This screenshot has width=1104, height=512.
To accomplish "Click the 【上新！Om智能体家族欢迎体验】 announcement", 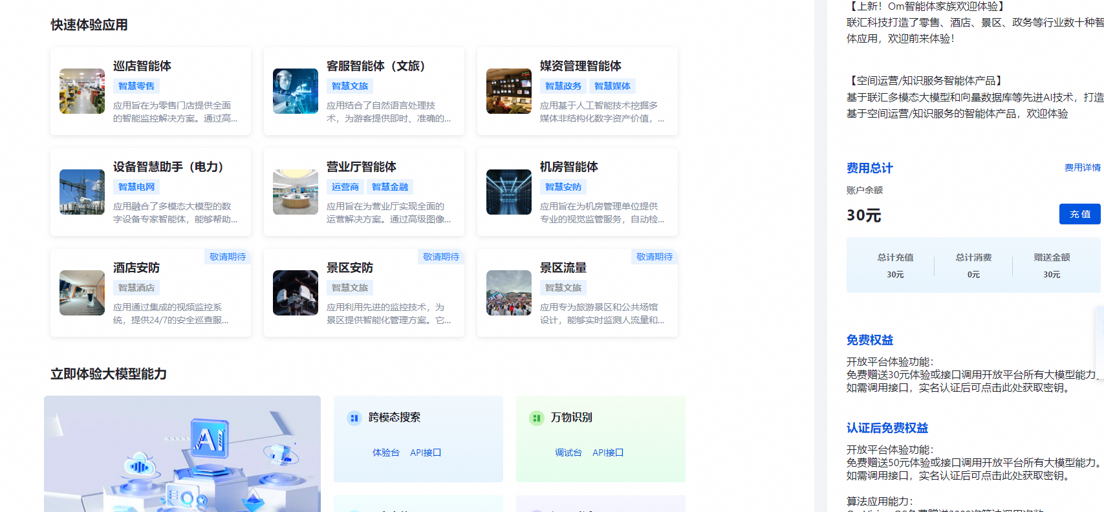I will tap(927, 6).
